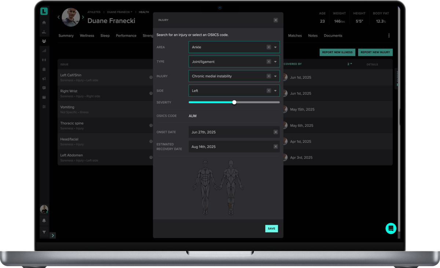Open Duane Franecki breadcrumb dropdown
Image resolution: width=440 pixels, height=268 pixels.
(120, 12)
